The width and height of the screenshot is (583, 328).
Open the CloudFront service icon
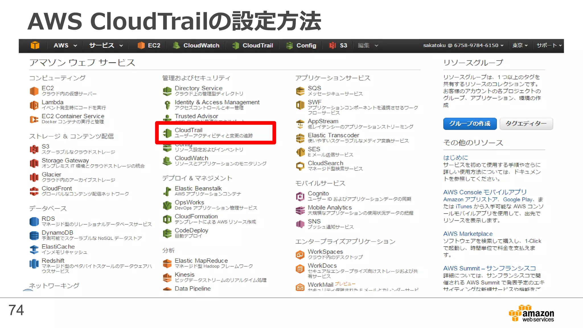tap(34, 191)
